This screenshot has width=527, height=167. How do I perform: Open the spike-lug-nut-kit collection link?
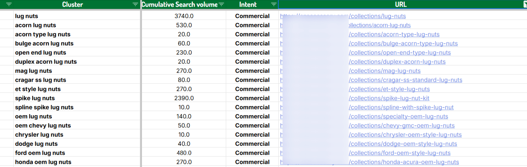tap(389, 98)
